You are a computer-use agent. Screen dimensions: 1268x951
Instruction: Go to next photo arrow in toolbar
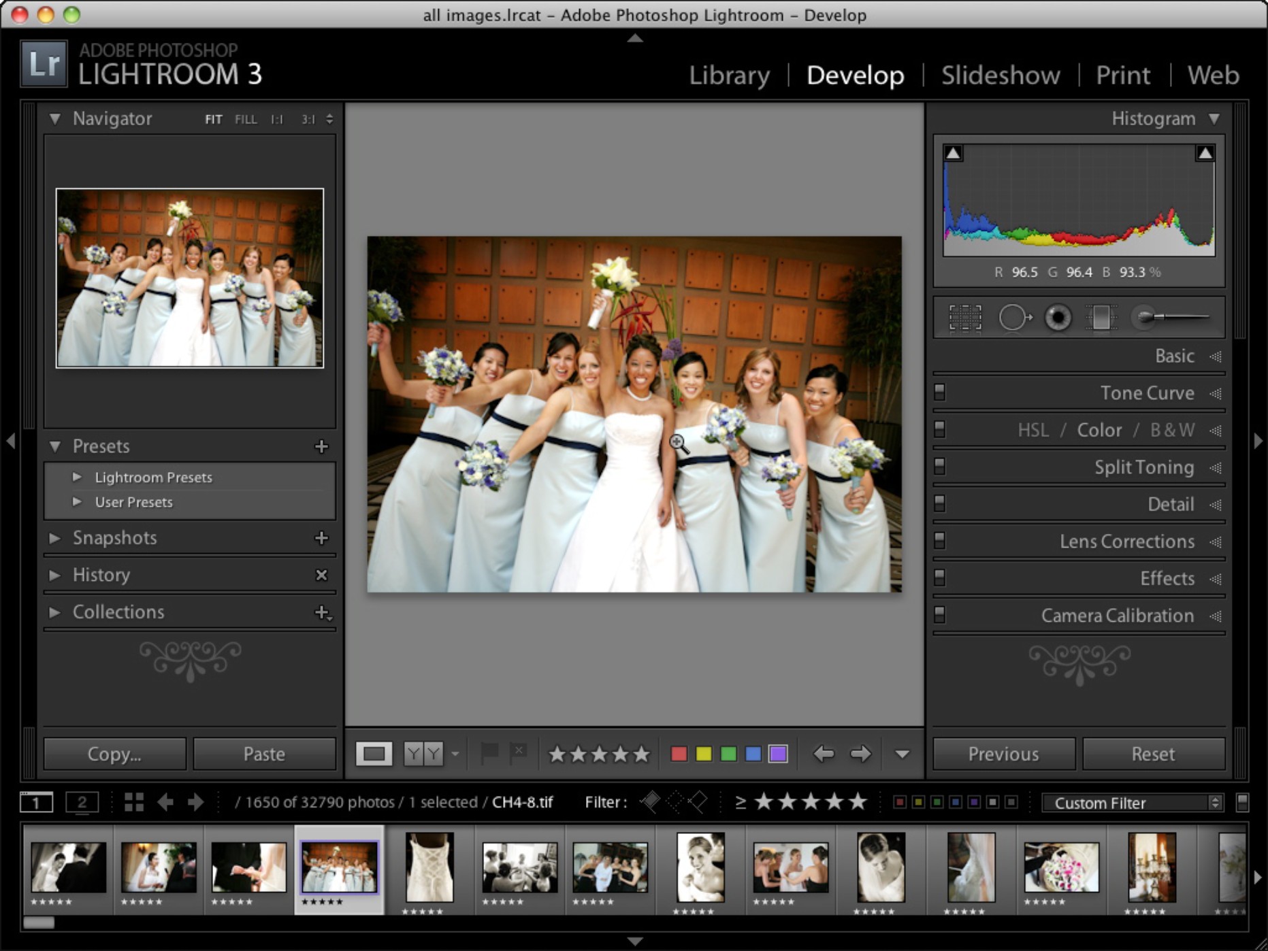(861, 754)
